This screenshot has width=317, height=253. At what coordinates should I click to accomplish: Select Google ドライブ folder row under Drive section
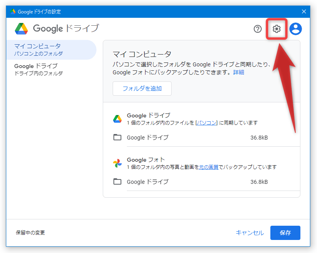pyautogui.click(x=206, y=138)
